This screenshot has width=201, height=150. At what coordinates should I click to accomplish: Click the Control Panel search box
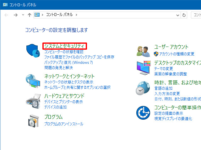tap(196, 15)
